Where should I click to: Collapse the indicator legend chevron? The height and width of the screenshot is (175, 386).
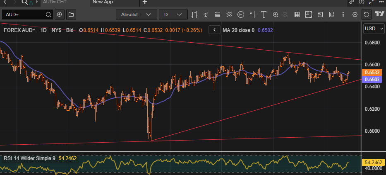tap(214, 30)
